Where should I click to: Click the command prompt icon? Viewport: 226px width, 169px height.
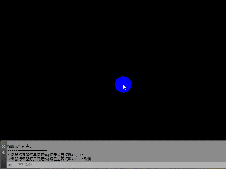coord(10,165)
